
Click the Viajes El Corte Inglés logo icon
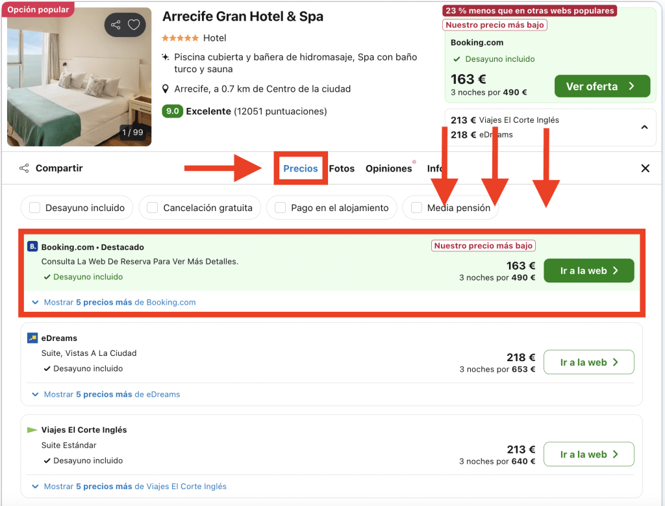click(x=32, y=430)
